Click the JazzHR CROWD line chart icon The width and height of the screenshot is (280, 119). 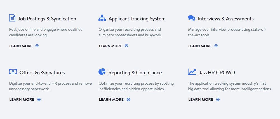pos(192,72)
